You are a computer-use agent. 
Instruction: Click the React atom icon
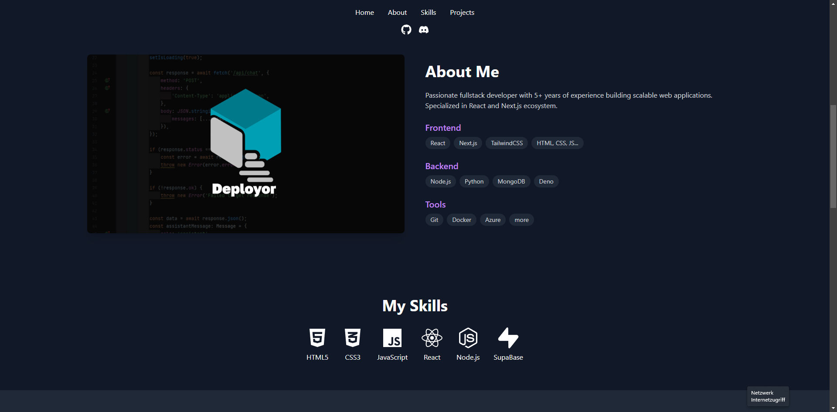click(432, 338)
